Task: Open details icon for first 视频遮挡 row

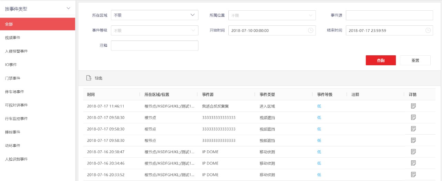Action: point(413,117)
